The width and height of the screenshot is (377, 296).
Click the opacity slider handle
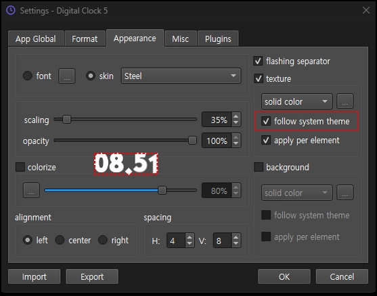click(x=192, y=140)
